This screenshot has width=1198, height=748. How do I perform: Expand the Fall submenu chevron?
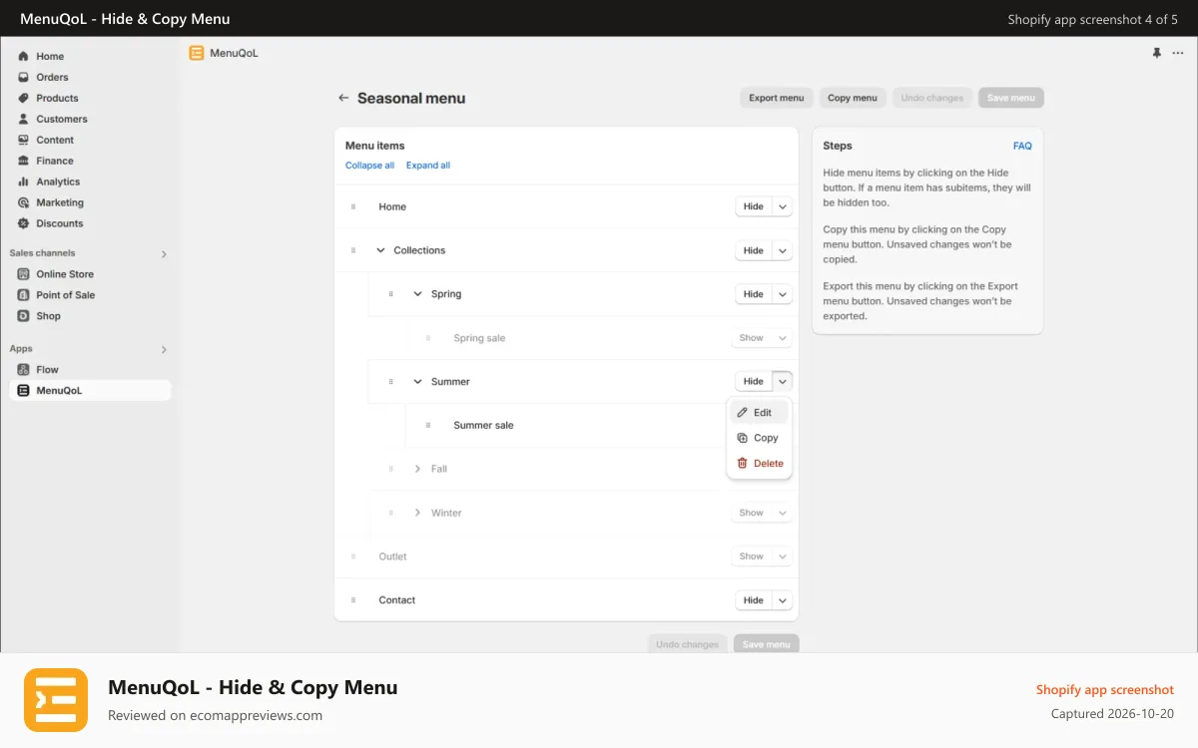click(417, 469)
